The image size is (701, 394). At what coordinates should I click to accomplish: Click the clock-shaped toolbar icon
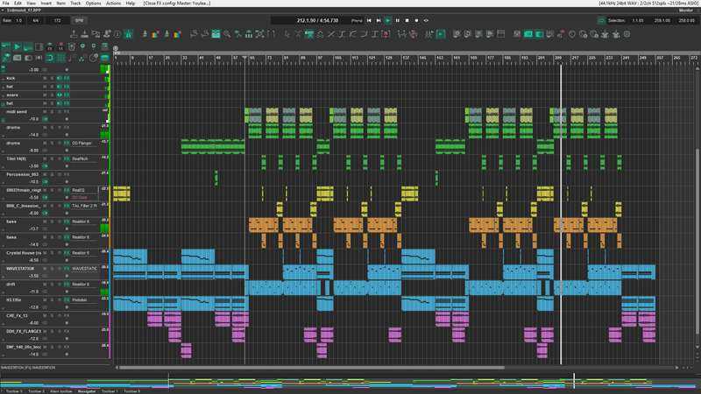[572, 34]
